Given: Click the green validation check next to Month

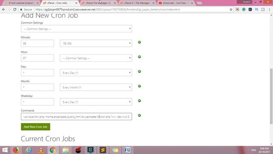Looking at the screenshot, I should pyautogui.click(x=139, y=86).
